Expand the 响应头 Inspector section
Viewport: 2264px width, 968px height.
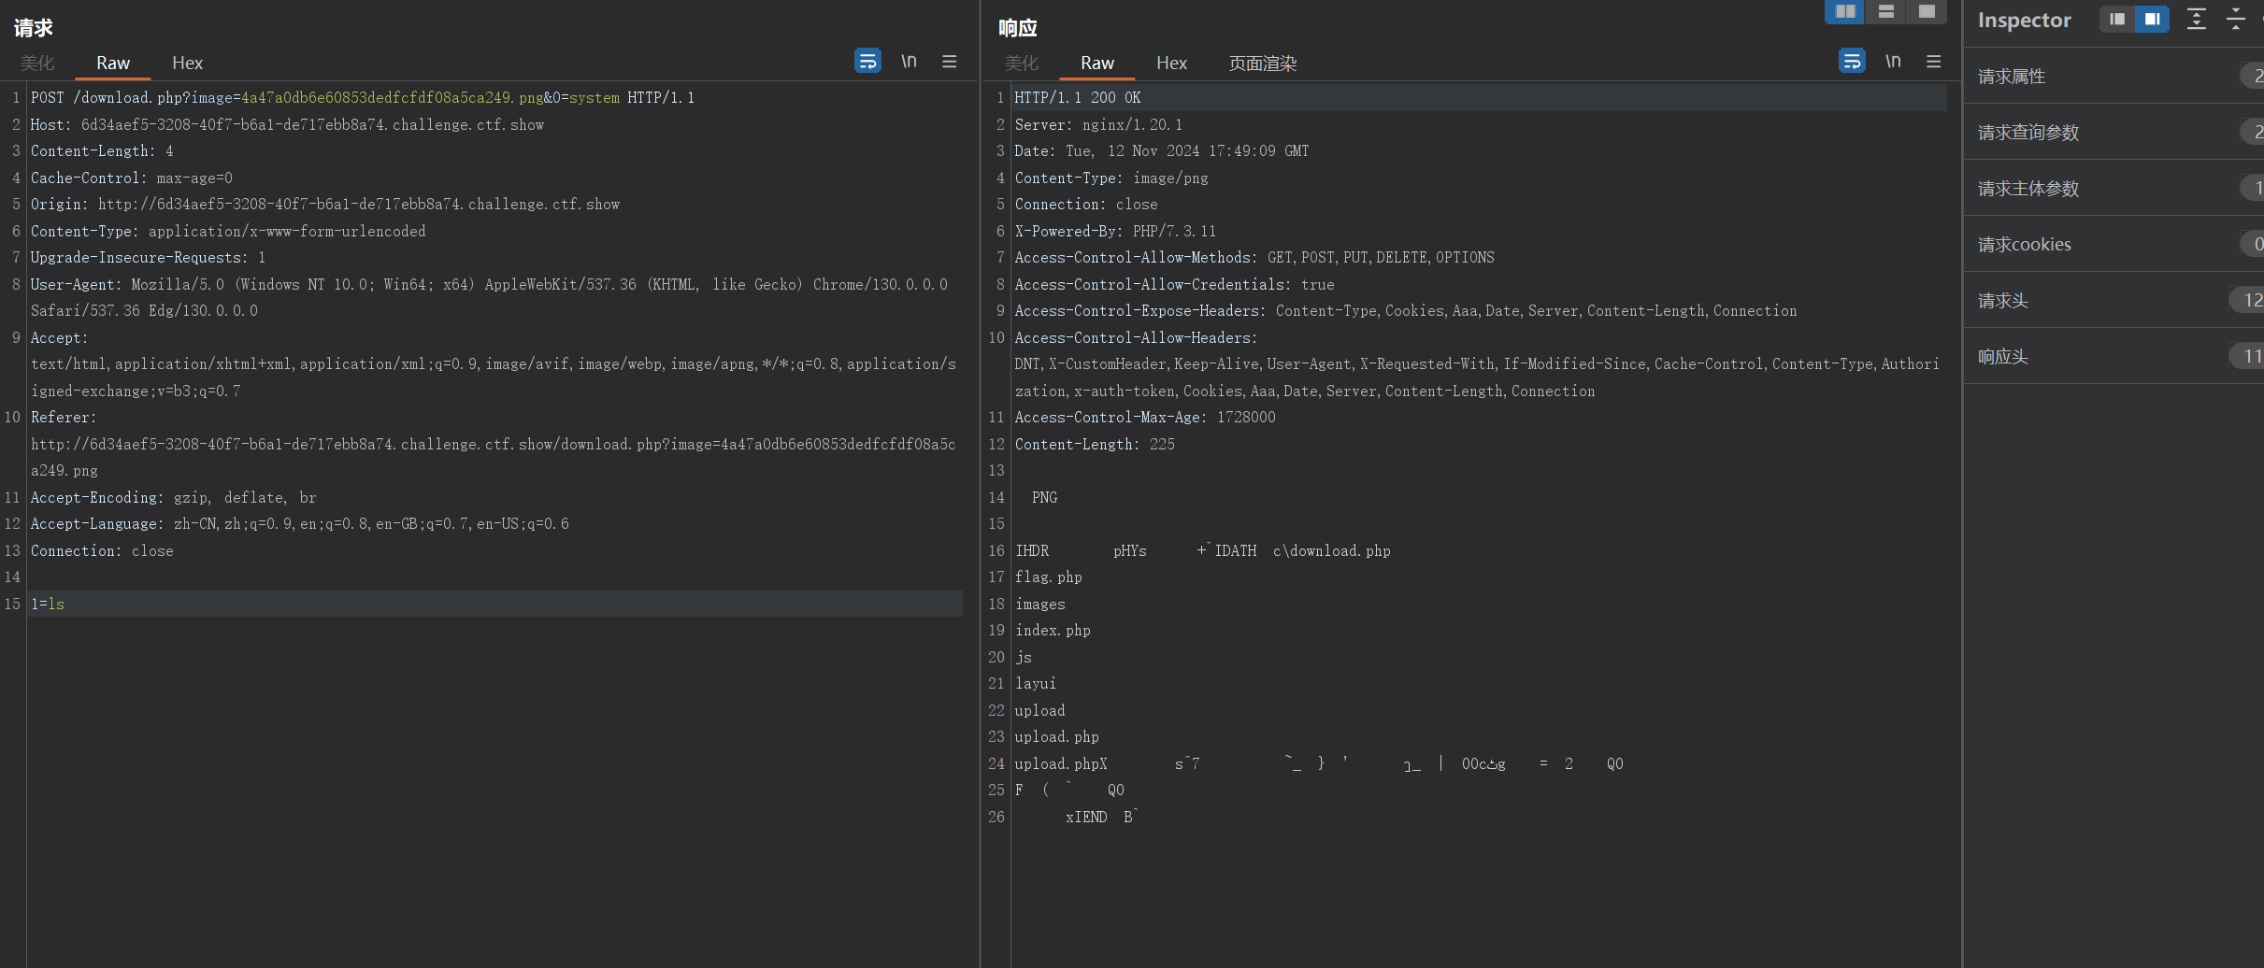click(2114, 356)
